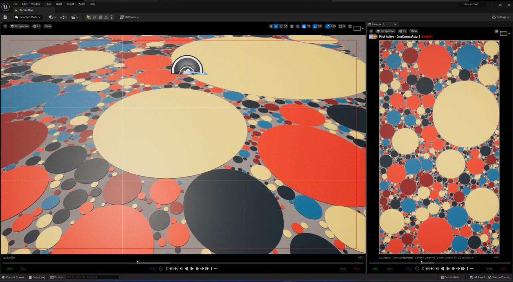Open the Settings dropdown
Screen dimensions: 513x282
click(x=501, y=17)
